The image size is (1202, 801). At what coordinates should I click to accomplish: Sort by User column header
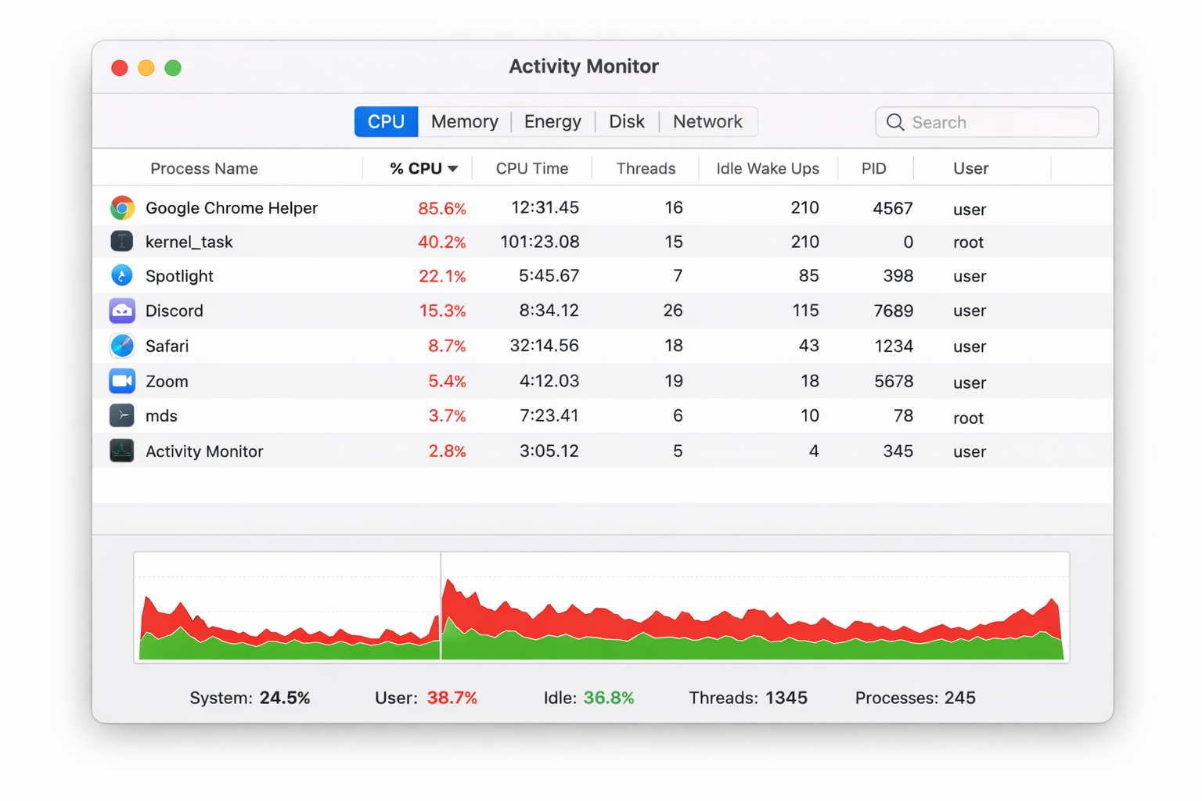click(971, 169)
